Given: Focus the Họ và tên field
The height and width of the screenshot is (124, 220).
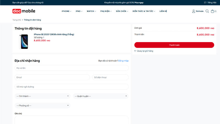Looking at the screenshot, I should pos(71,68).
